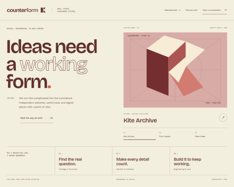This screenshot has width=234, height=187.
Task: Click the FORM = FUNCTION label on artwork
Action: click(x=213, y=103)
